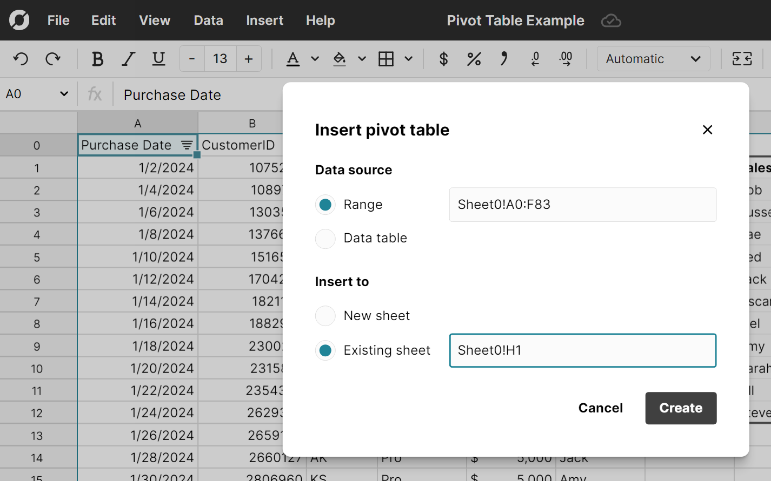Viewport: 771px width, 481px height.
Task: Apply percent number format
Action: click(474, 59)
